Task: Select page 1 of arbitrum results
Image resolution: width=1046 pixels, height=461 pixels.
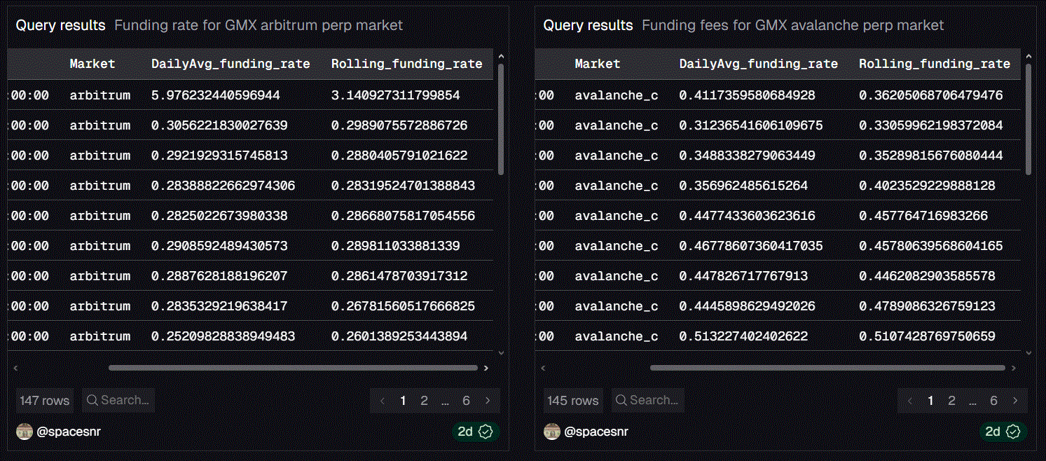Action: tap(403, 401)
